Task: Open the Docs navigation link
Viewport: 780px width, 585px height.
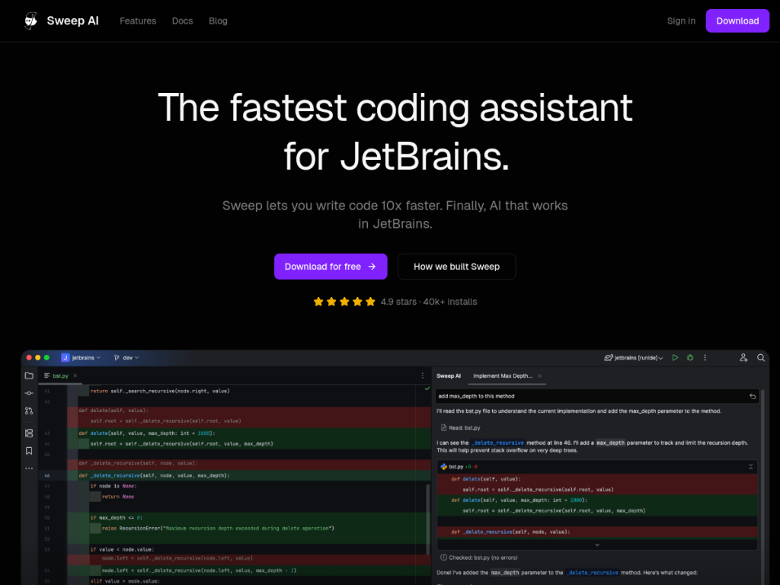Action: 182,21
